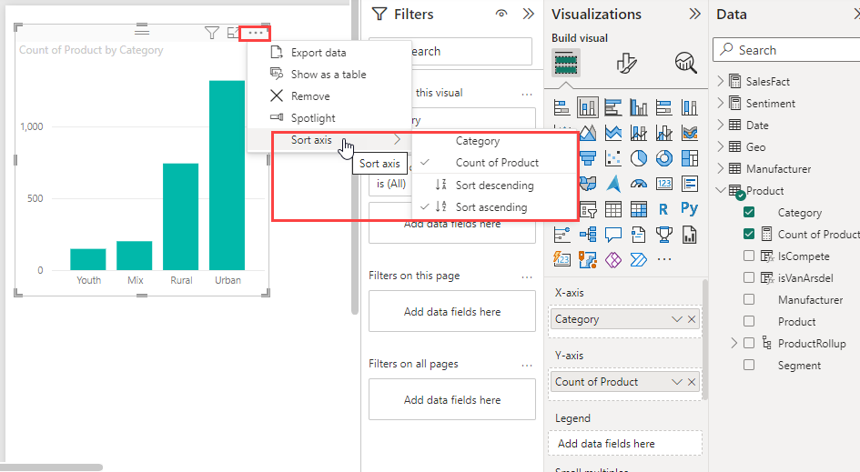Open the Count of Product Y-axis dropdown
Screen dimensions: 860x472
pos(677,382)
